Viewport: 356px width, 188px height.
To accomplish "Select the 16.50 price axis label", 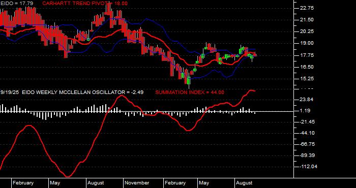I will pos(307,67).
